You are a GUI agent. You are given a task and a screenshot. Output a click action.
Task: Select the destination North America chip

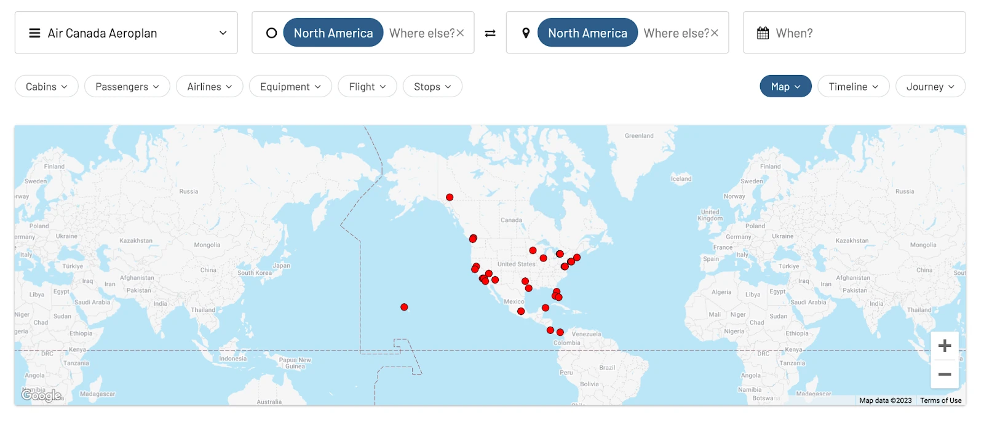pos(587,33)
